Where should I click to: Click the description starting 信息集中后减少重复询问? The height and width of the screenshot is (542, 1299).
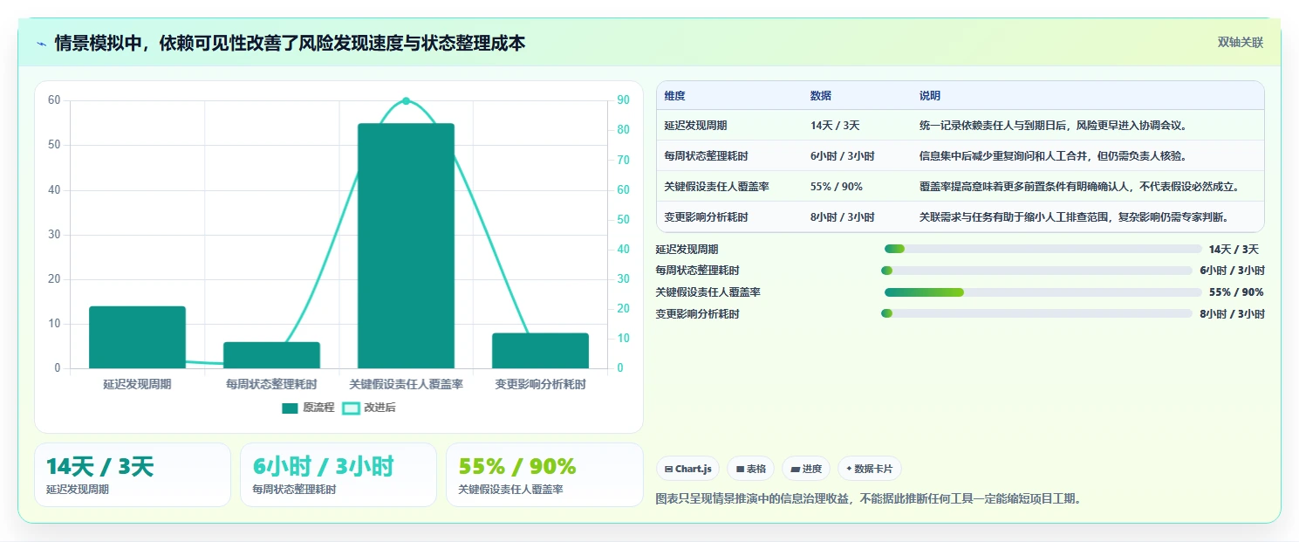tap(1053, 156)
